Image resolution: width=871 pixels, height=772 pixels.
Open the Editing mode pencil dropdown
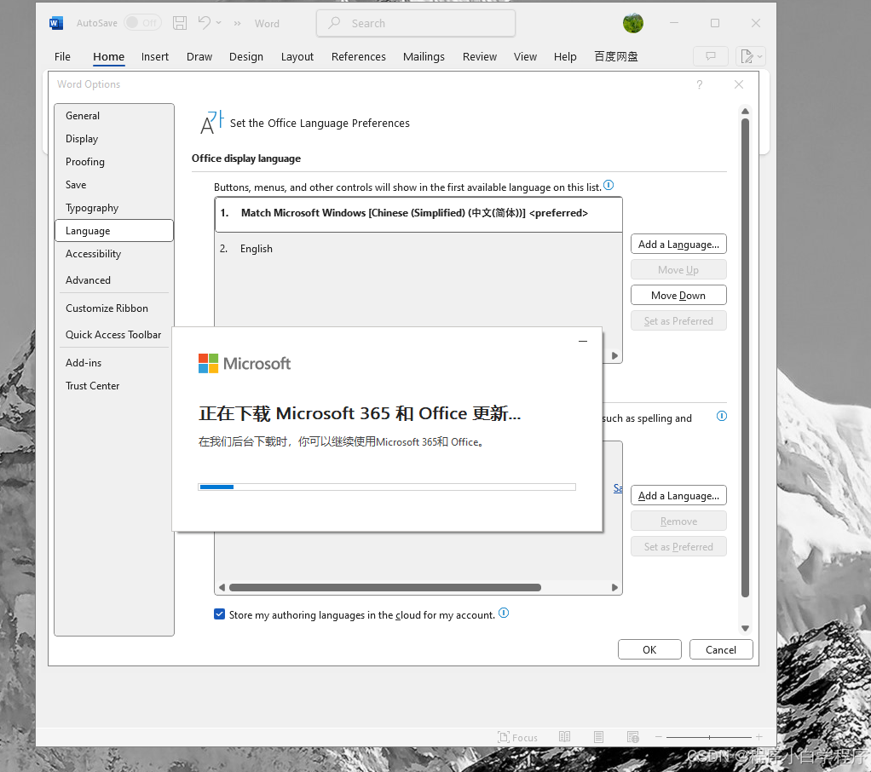[x=751, y=56]
